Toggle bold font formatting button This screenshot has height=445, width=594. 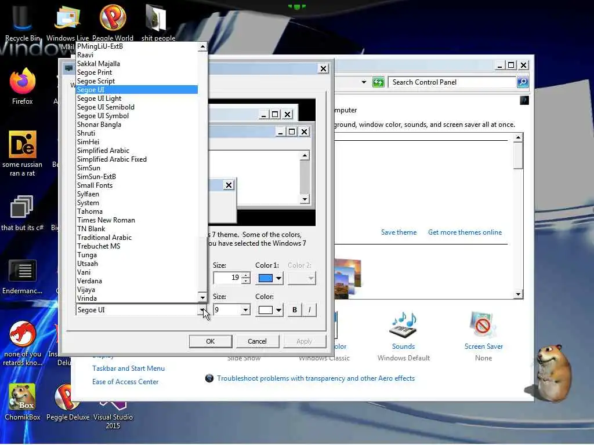pos(294,310)
